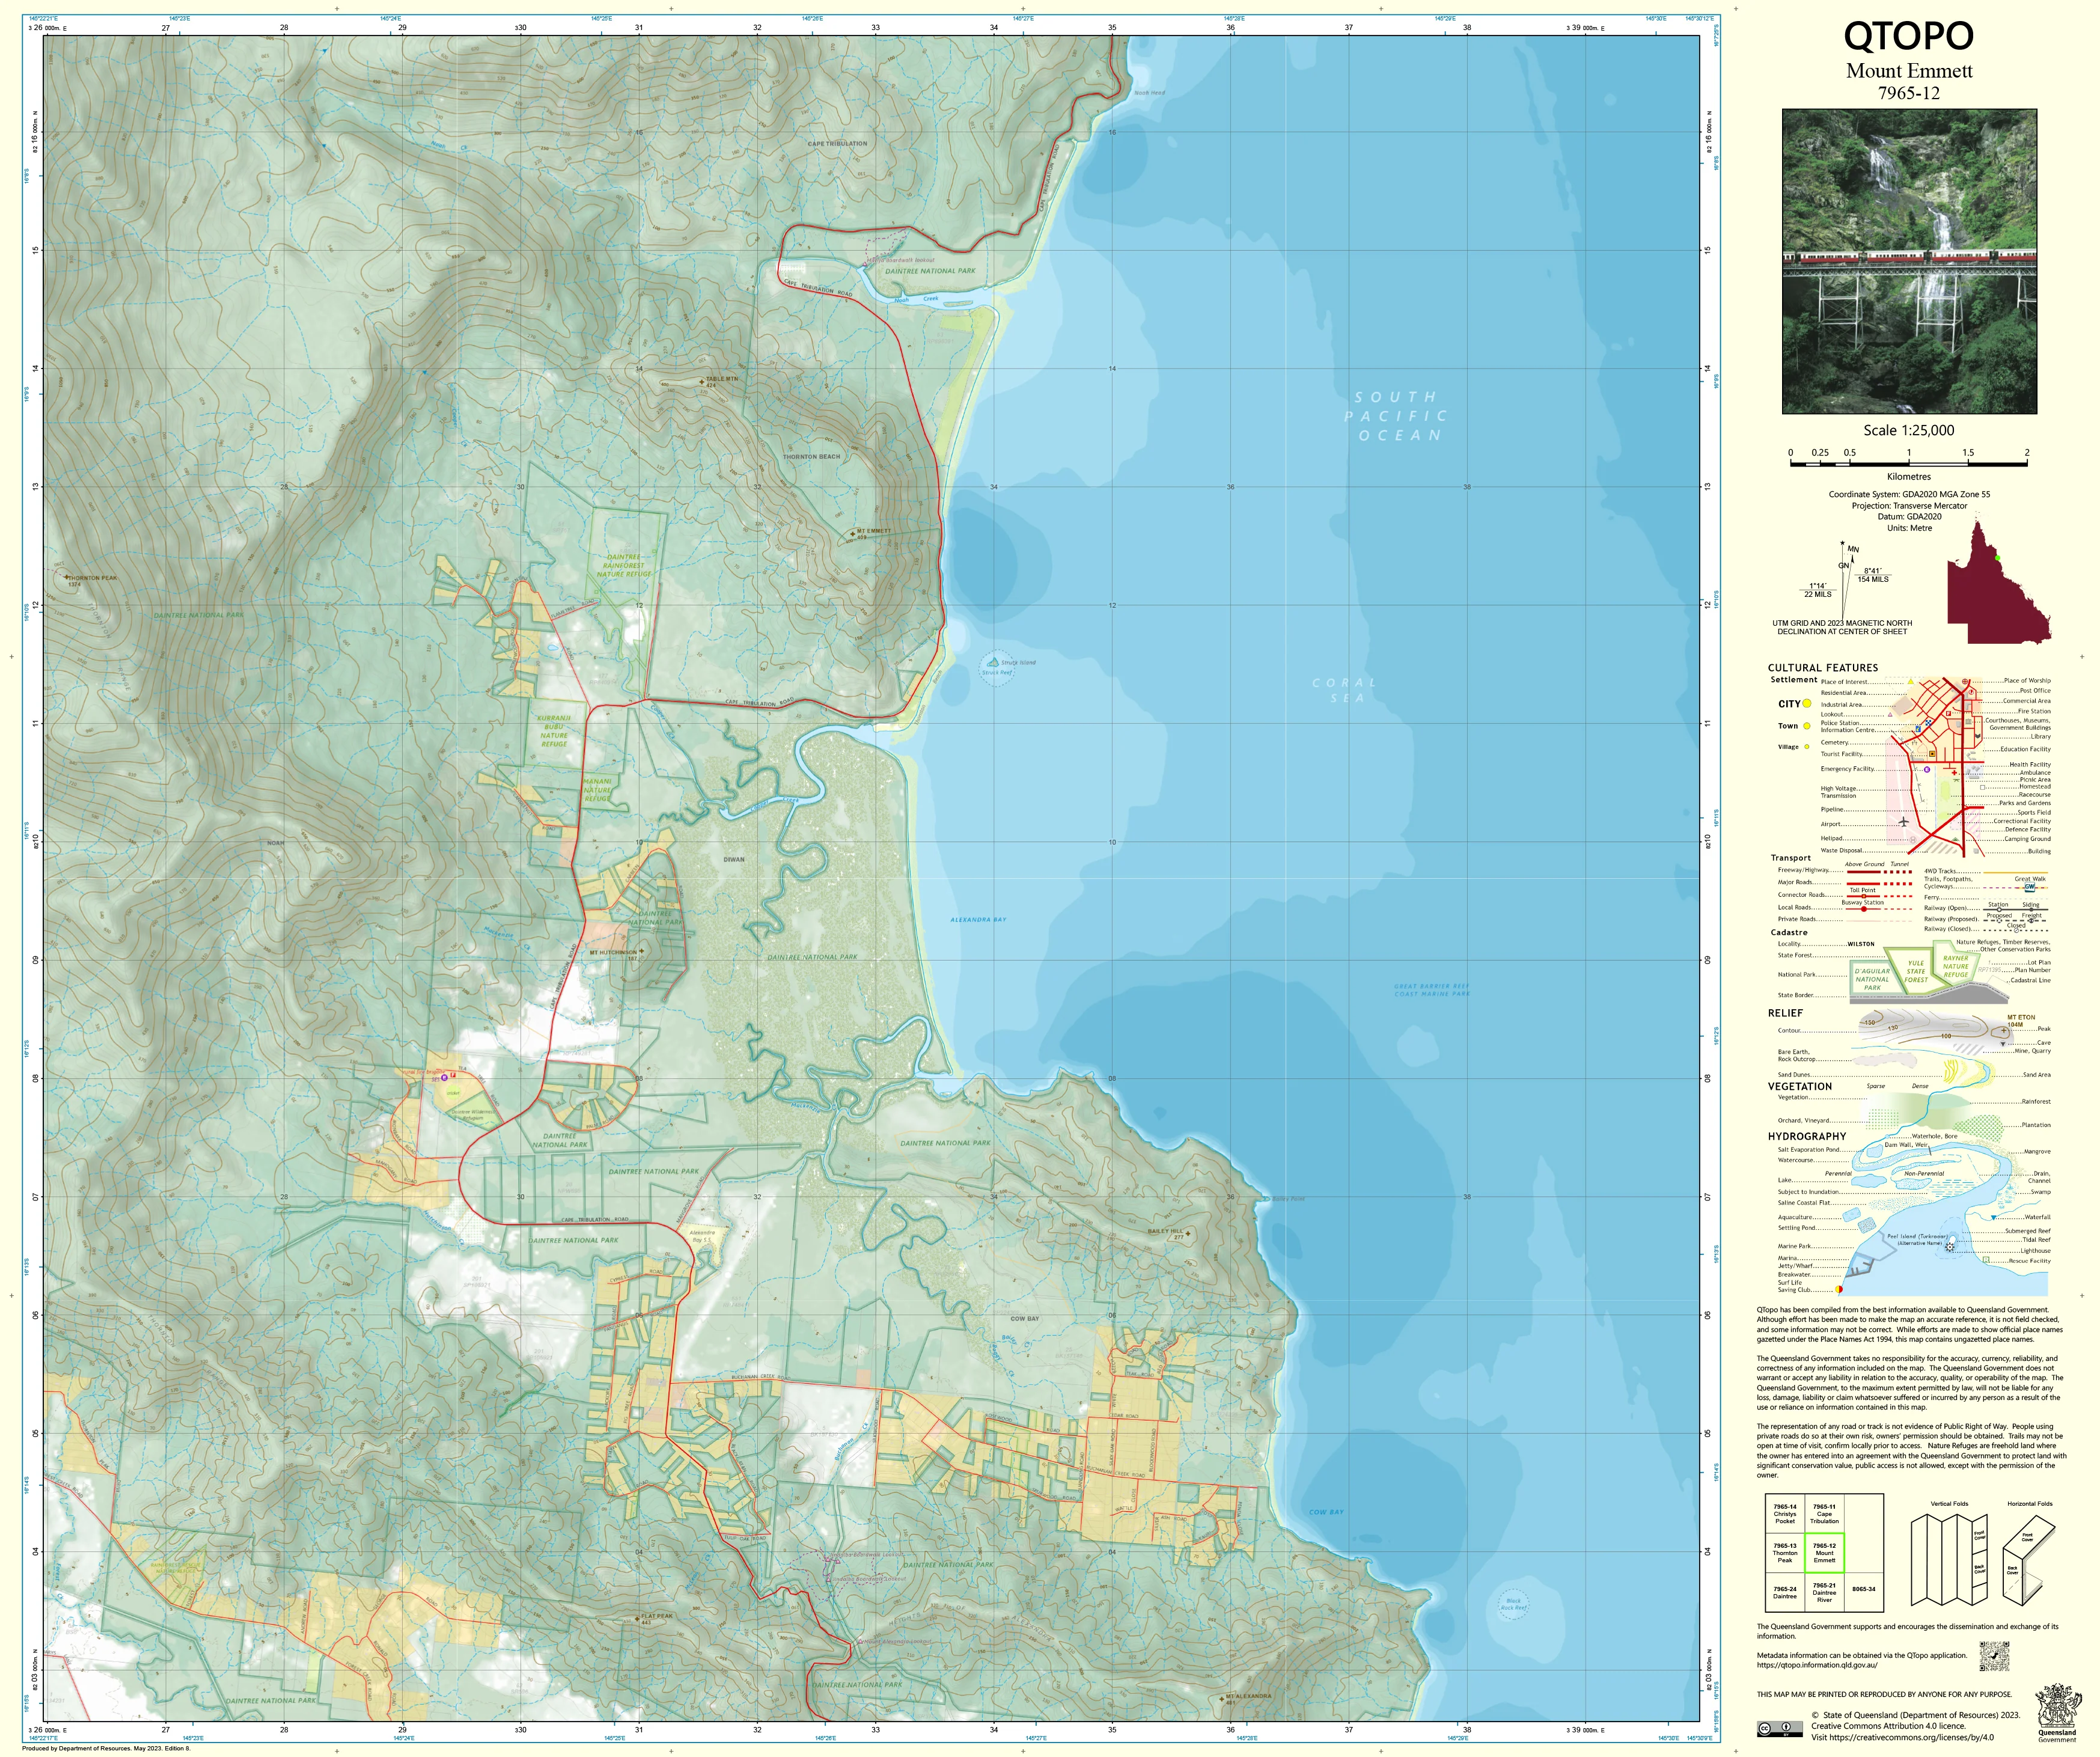Screen dimensions: 2100x1757
Task: Click the Picnic Area icon in the legend
Action: pos(1957,780)
